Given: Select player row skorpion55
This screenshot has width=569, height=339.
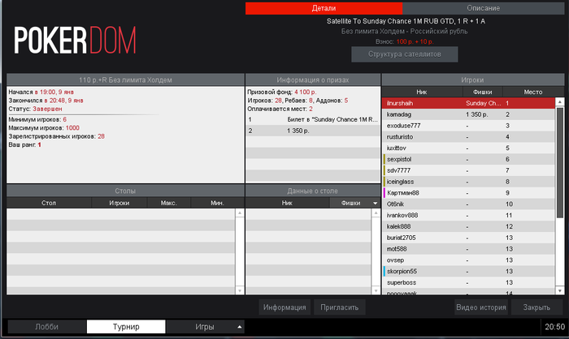Looking at the screenshot, I should coord(468,272).
